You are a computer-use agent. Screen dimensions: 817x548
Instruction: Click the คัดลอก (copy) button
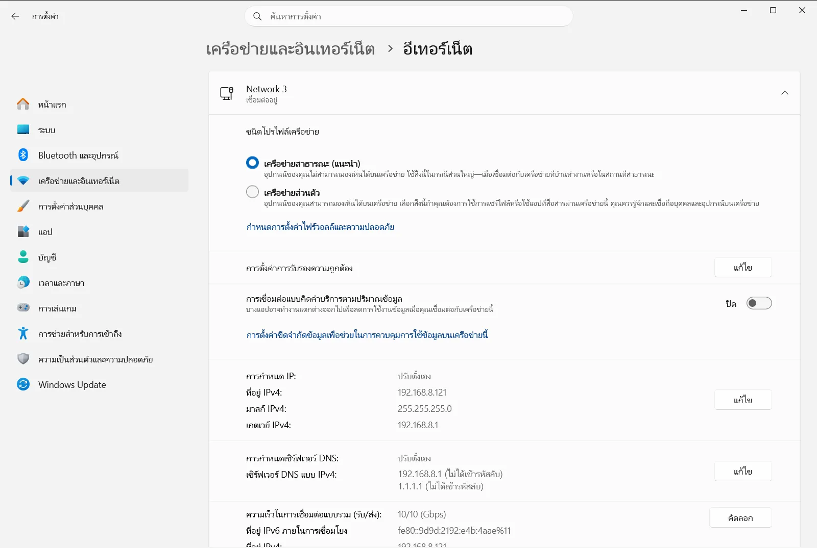(x=740, y=517)
